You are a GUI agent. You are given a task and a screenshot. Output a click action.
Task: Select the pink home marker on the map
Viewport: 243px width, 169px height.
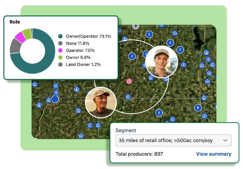click(129, 81)
